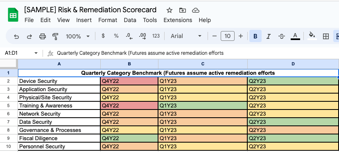Screen dimensions: 339x152
Task: Open the Tools menu
Action: [x=150, y=20]
